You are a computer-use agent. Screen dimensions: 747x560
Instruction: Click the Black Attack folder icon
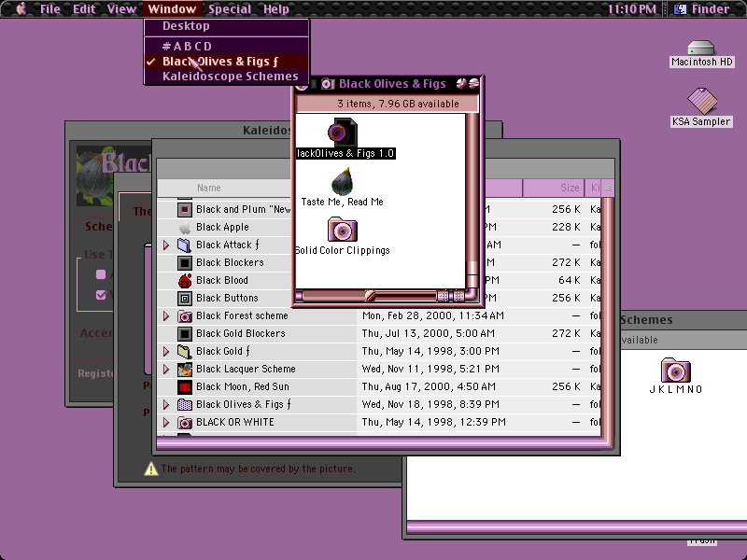185,245
